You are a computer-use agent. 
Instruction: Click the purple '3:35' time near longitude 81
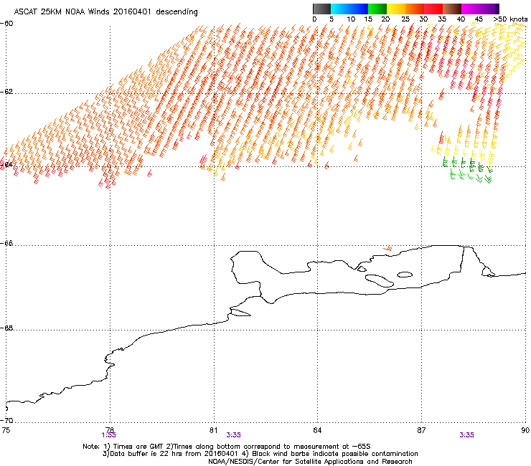pos(234,435)
